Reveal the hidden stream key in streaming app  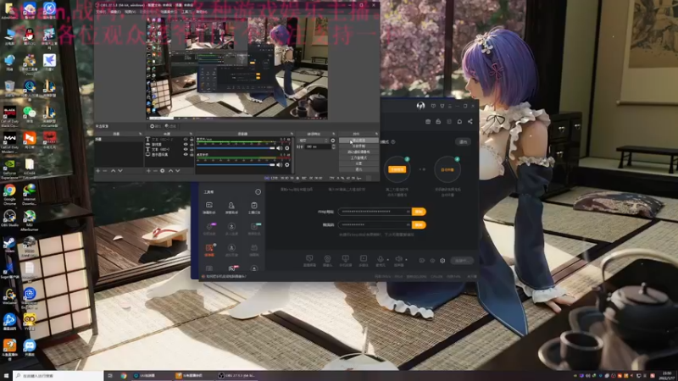pyautogui.click(x=408, y=224)
